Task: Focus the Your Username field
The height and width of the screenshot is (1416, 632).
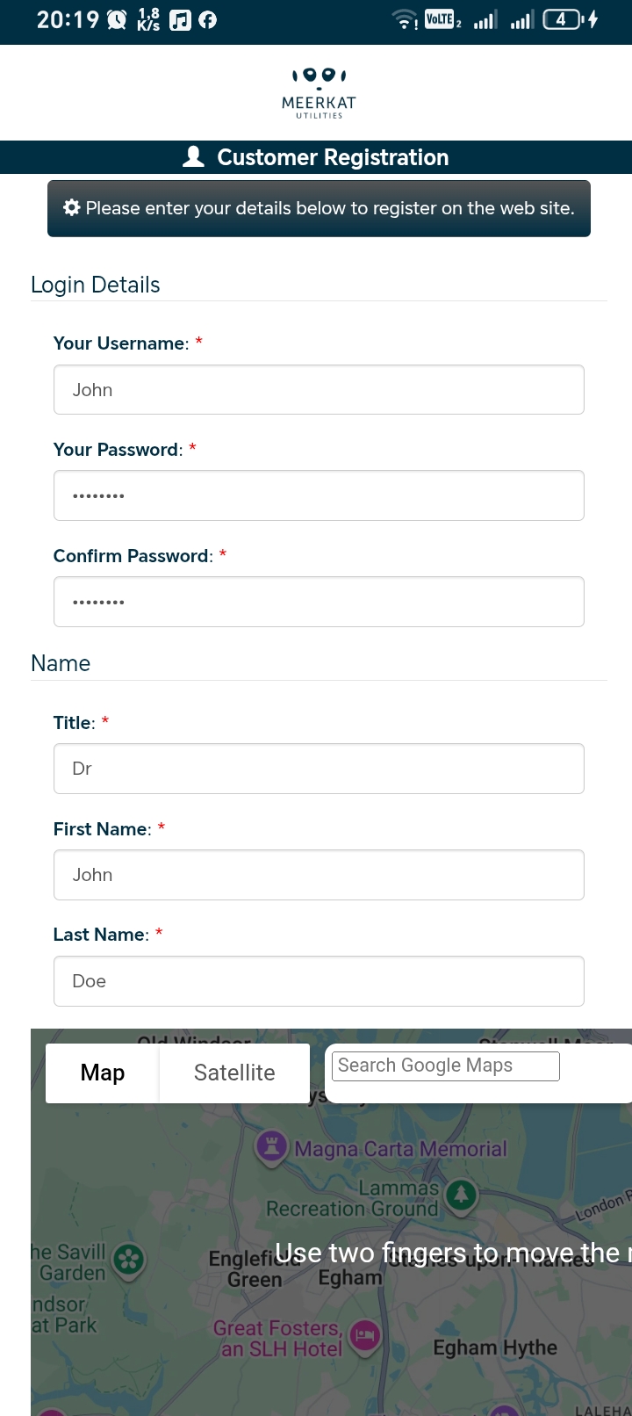Action: point(319,389)
